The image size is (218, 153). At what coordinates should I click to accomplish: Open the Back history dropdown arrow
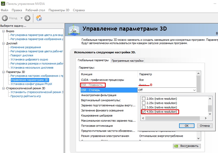pos(21,18)
